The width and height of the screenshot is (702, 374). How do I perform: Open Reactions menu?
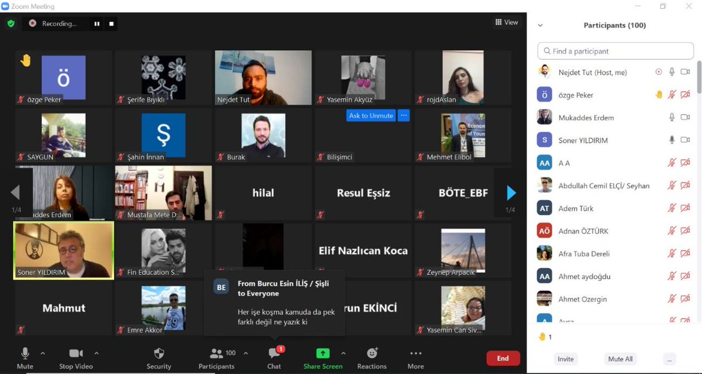tap(372, 357)
